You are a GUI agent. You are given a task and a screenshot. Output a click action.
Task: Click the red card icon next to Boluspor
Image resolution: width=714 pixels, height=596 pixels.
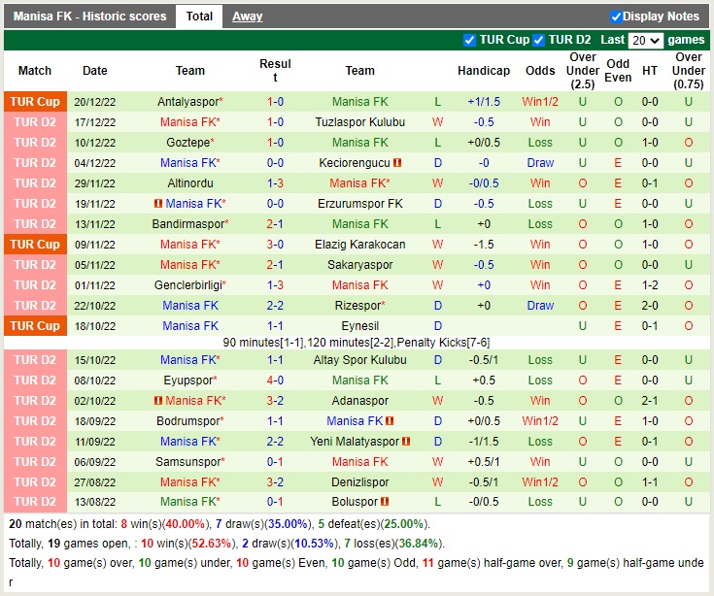pos(385,502)
